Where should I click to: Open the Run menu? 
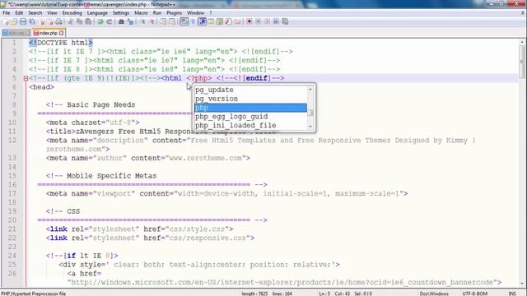(x=157, y=13)
